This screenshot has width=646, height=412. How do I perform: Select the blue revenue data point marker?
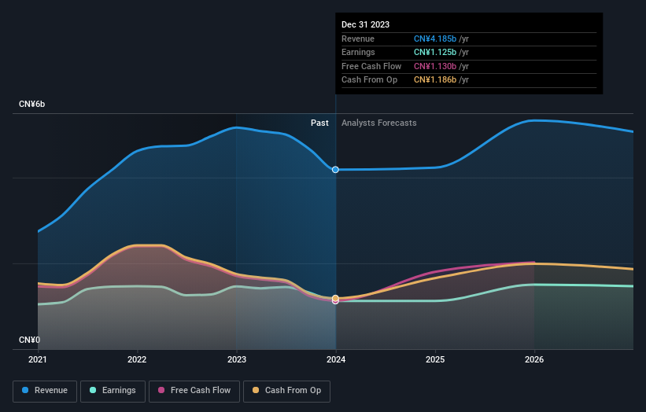tap(335, 170)
